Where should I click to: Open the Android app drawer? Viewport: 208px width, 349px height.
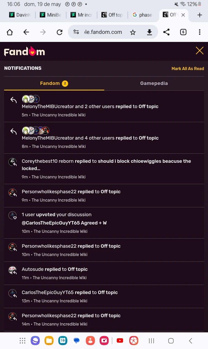point(22,340)
